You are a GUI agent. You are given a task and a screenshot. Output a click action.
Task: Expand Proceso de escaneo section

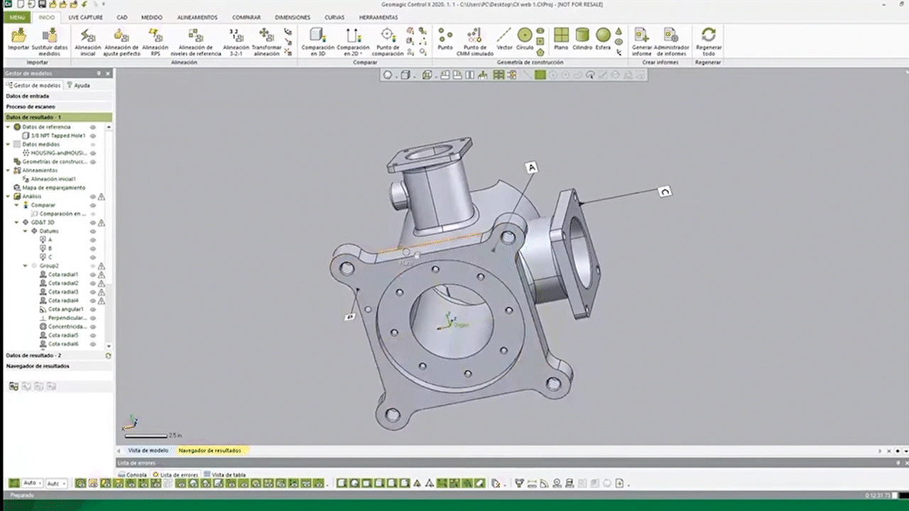57,106
